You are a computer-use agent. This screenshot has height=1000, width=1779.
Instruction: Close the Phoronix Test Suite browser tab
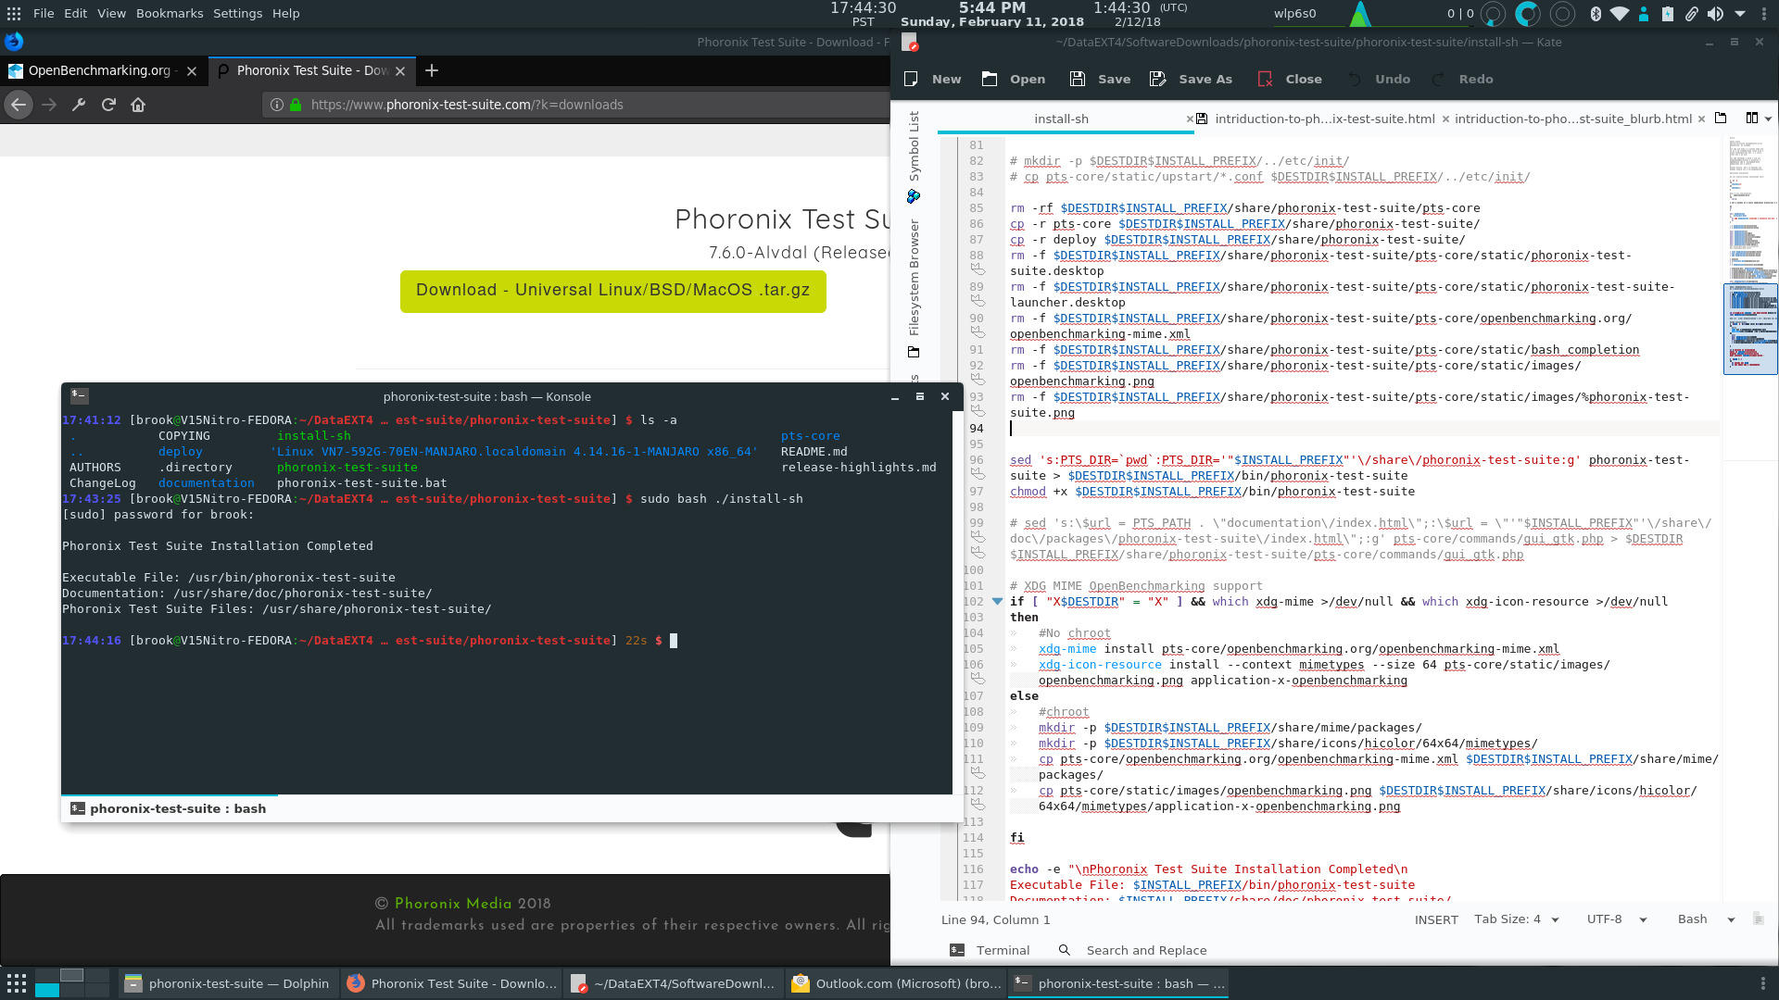400,70
